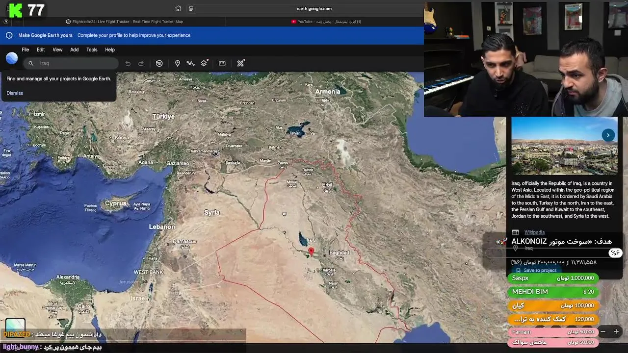Click the Türkiye label on map
The height and width of the screenshot is (353, 628).
[x=163, y=116]
